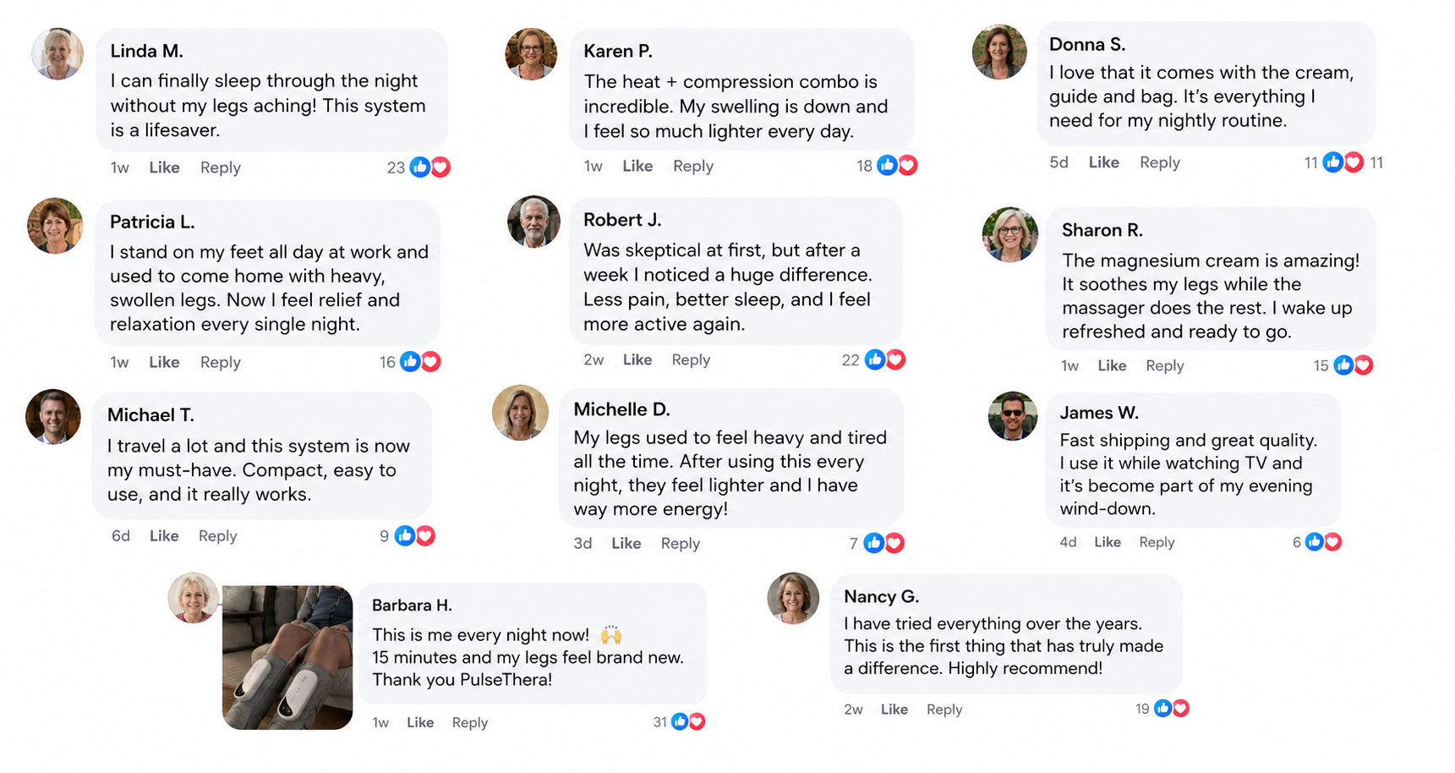This screenshot has width=1455, height=773.
Task: Open James W.'s profile avatar
Action: click(1013, 416)
